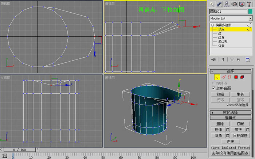Viewport: 255px width, 159px height.
Task: Open Configure Modifier Sets icon
Action: click(248, 60)
